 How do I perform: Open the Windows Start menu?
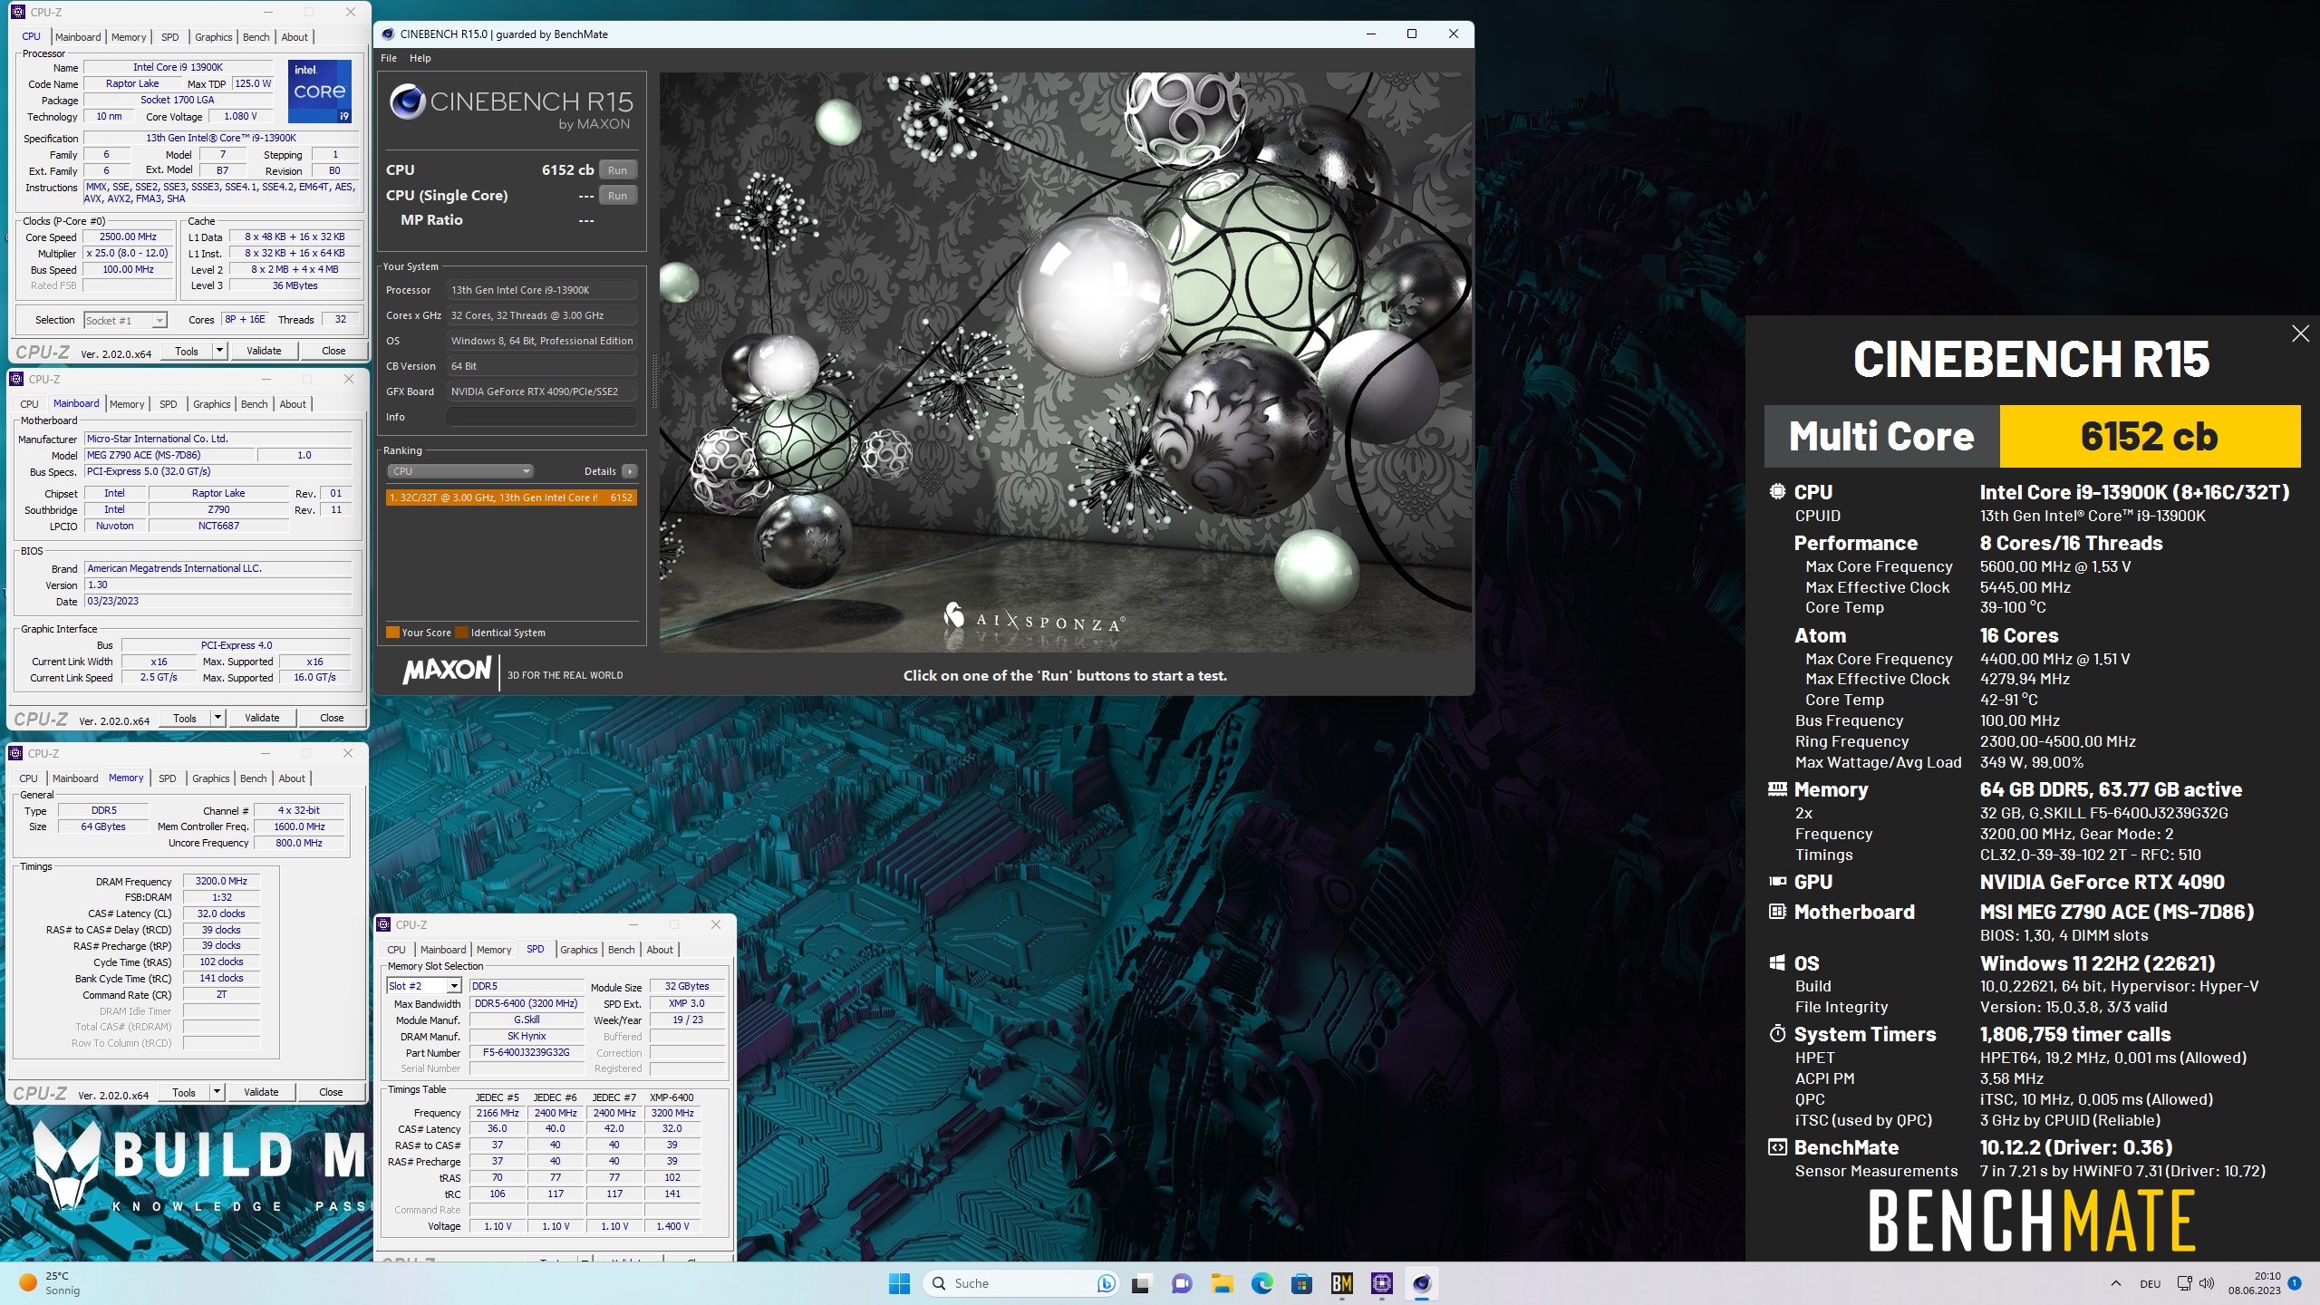click(899, 1283)
